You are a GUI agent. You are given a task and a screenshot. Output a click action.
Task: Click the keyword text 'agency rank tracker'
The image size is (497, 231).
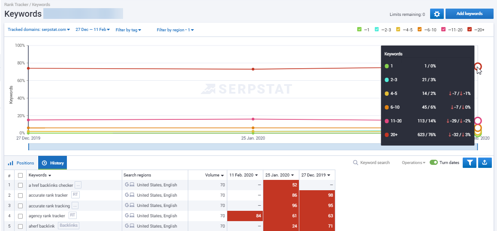pos(47,216)
